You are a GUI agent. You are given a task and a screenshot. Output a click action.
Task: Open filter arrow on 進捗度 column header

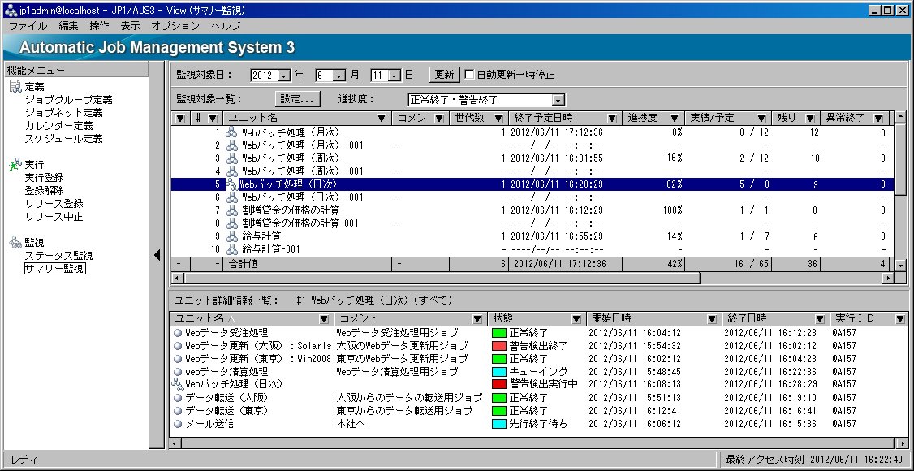click(675, 119)
